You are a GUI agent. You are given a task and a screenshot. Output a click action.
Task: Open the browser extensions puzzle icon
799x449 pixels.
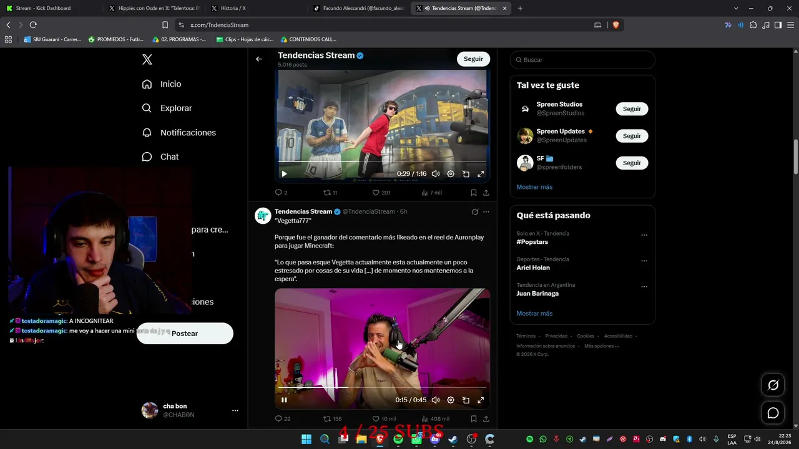point(753,25)
